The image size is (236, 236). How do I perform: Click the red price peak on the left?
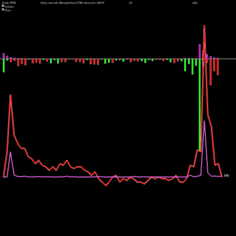pyautogui.click(x=10, y=95)
